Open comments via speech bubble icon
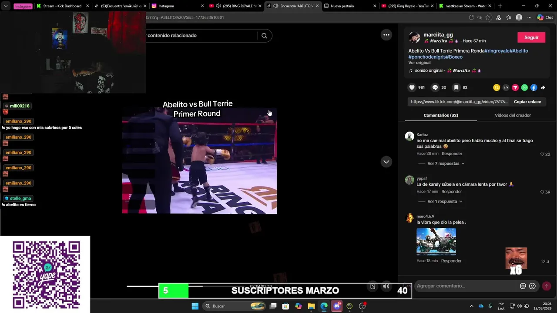The image size is (557, 313). pos(435,87)
